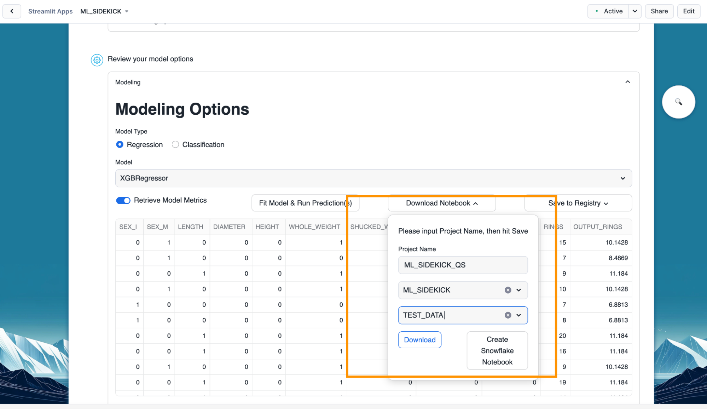Clear the ML_SIDEKICK selection with the x icon
Viewport: 707px width, 409px height.
point(508,290)
